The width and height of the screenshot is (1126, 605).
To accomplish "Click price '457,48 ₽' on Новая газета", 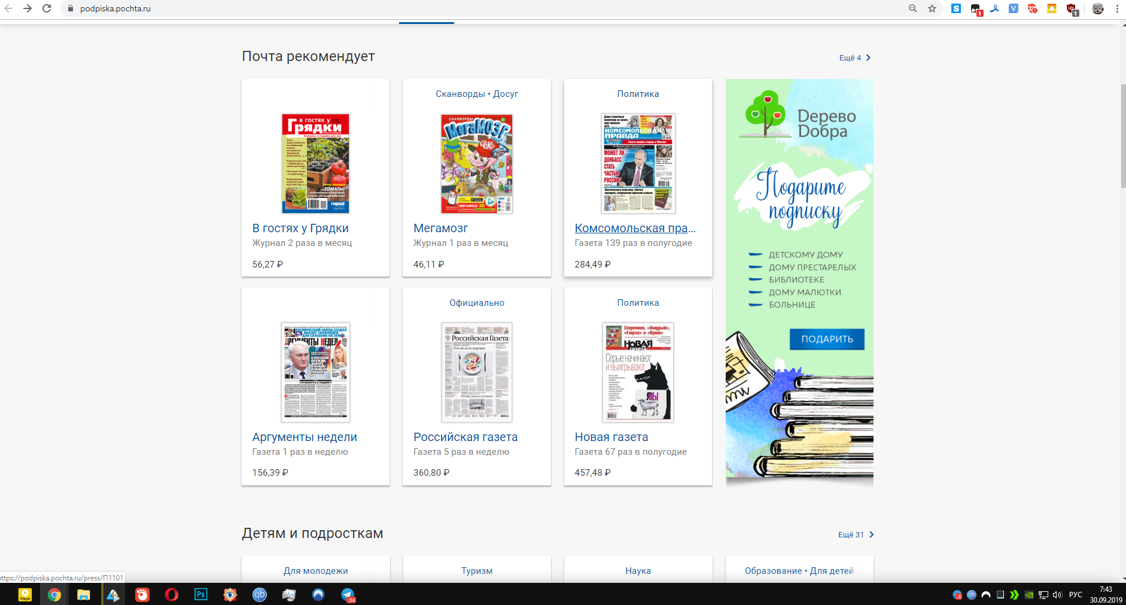I will (x=592, y=473).
